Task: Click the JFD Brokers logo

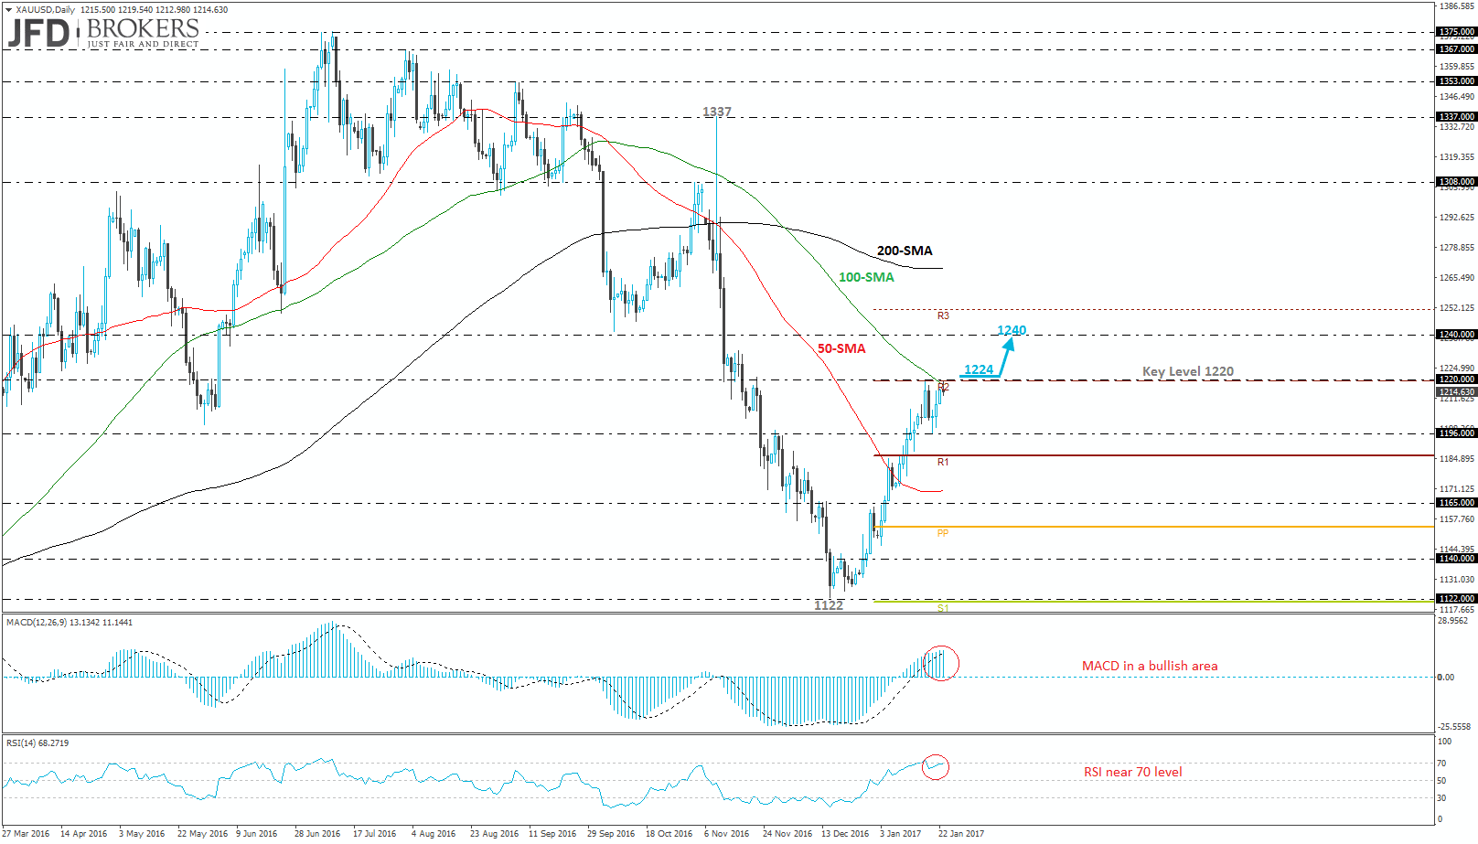Action: pyautogui.click(x=102, y=34)
